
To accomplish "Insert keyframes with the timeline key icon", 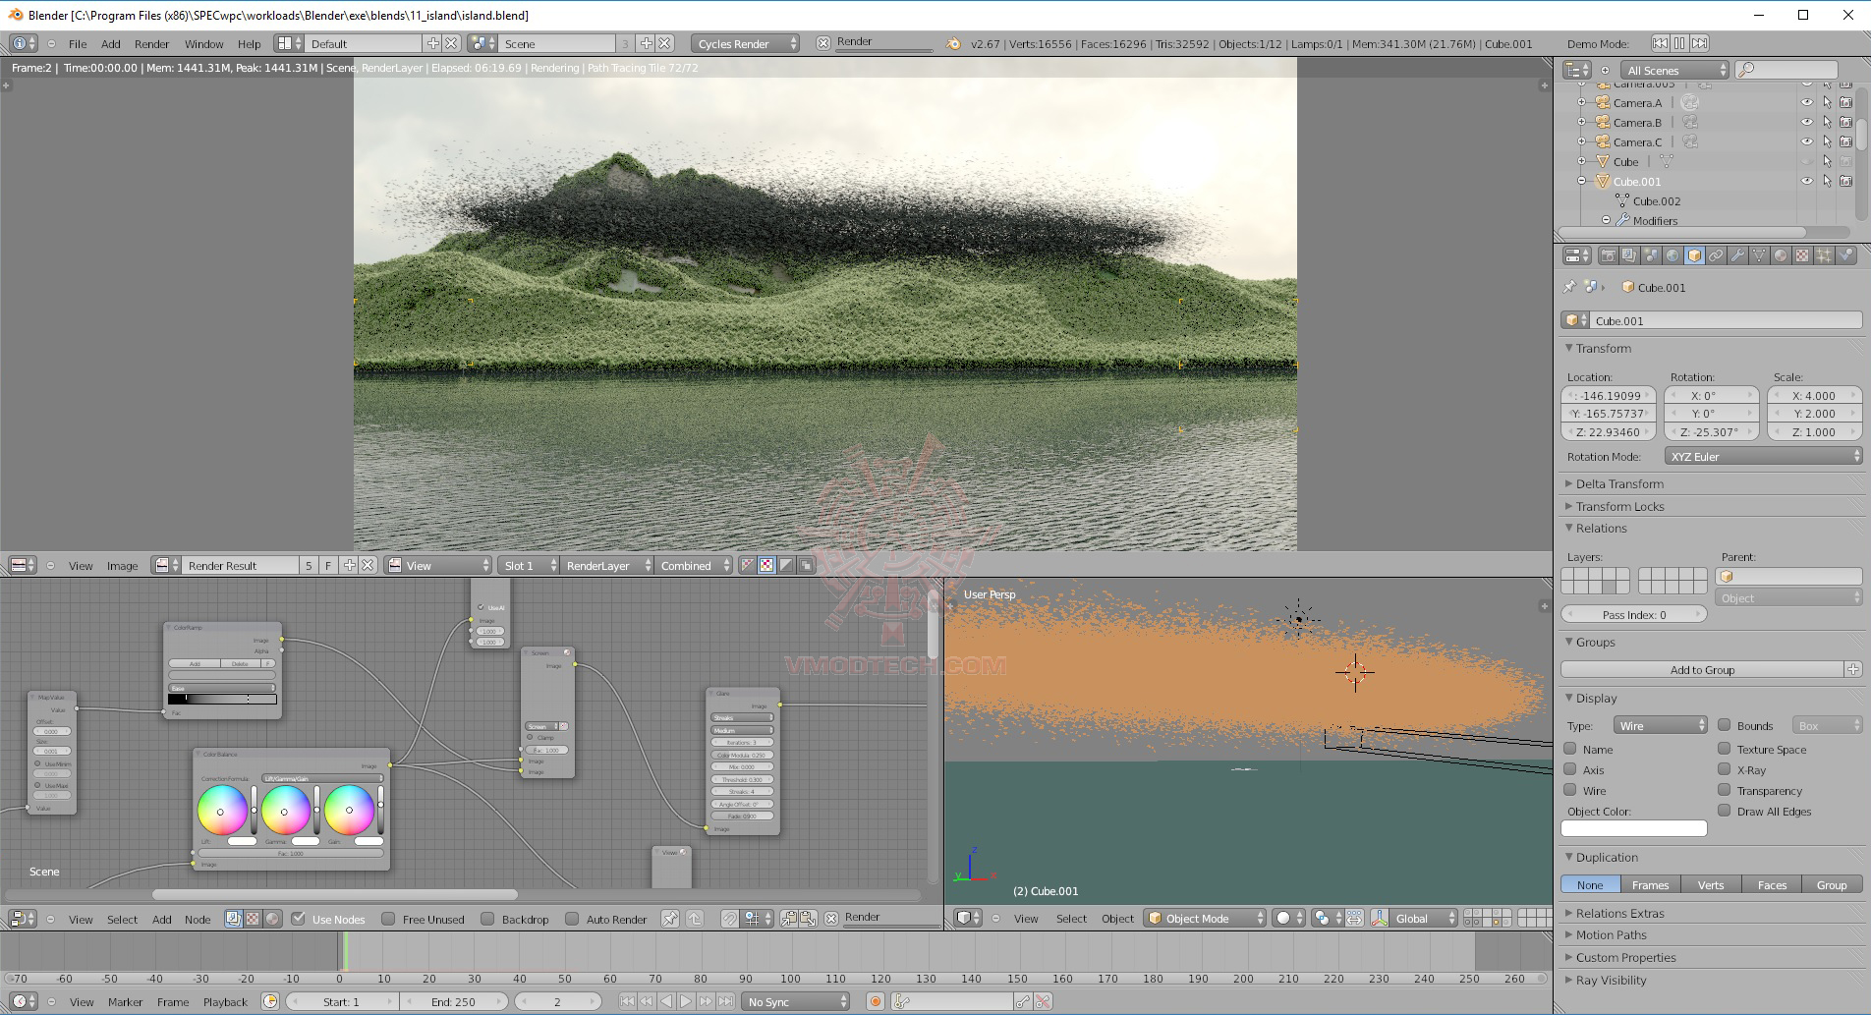I will point(1023,1001).
